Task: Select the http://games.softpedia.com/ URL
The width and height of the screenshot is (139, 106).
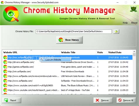Action: (21, 67)
